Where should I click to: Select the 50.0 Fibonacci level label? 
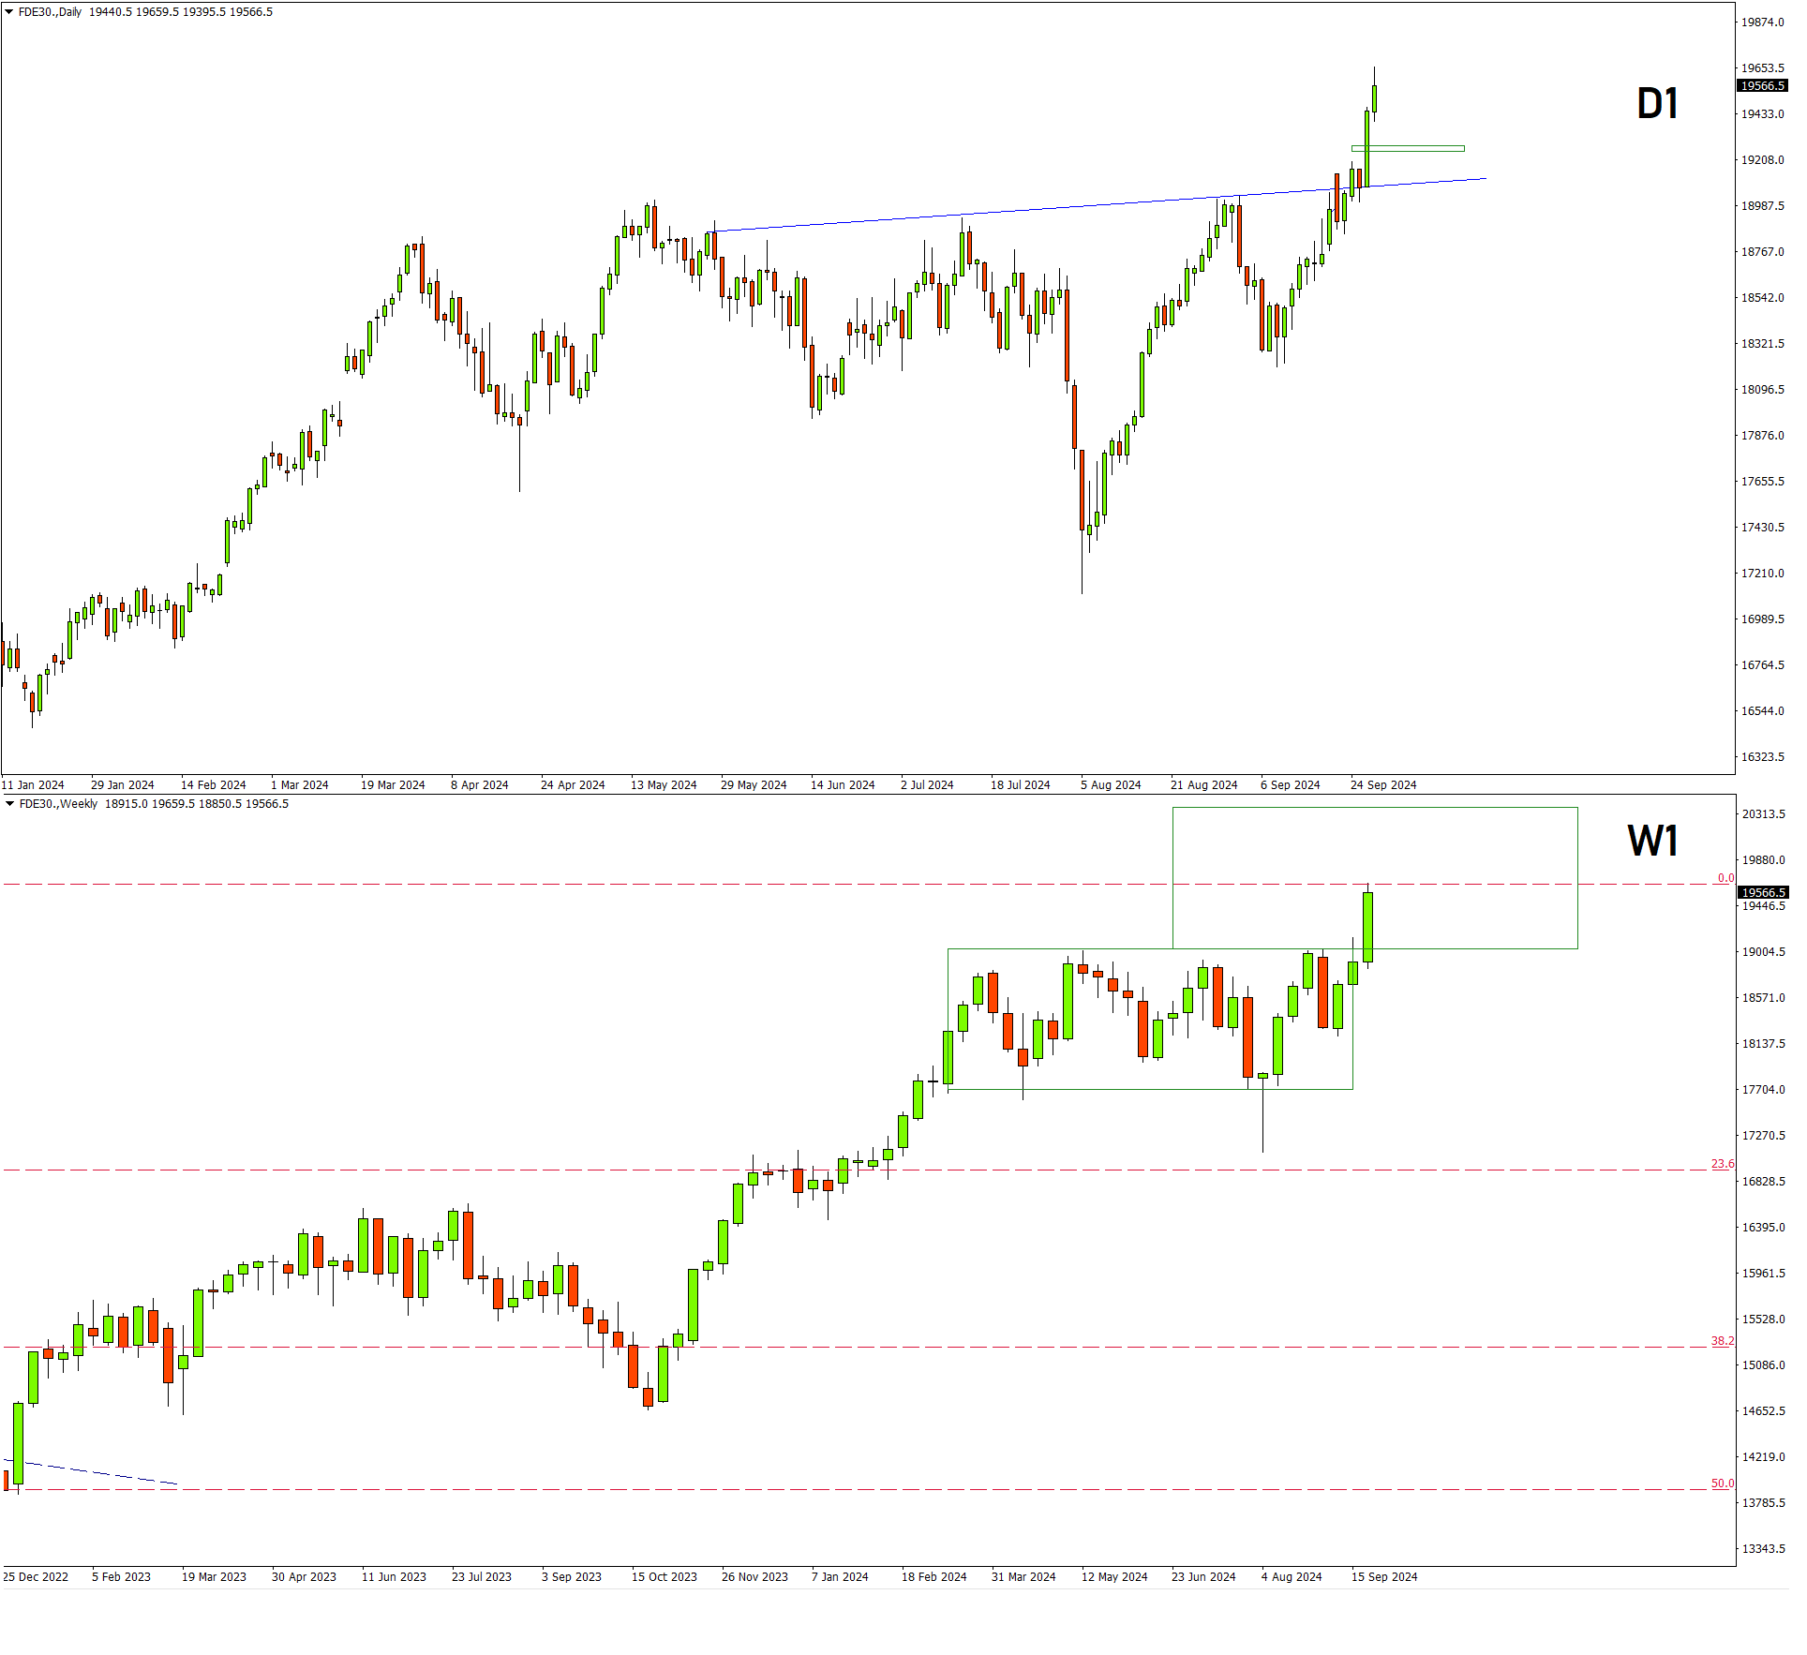pyautogui.click(x=1722, y=1484)
